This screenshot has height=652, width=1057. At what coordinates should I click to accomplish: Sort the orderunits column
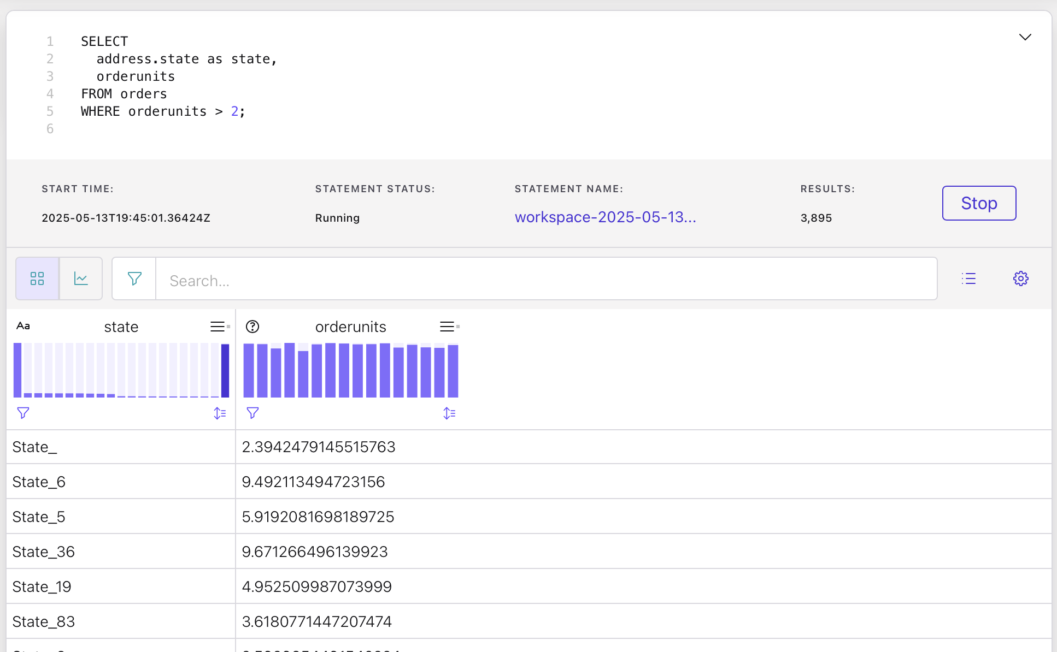pos(449,413)
